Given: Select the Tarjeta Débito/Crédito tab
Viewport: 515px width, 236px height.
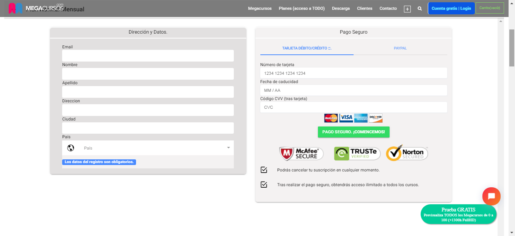Looking at the screenshot, I should [307, 48].
